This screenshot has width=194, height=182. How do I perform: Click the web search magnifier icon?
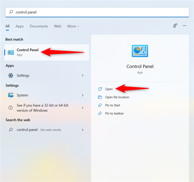pyautogui.click(x=11, y=130)
